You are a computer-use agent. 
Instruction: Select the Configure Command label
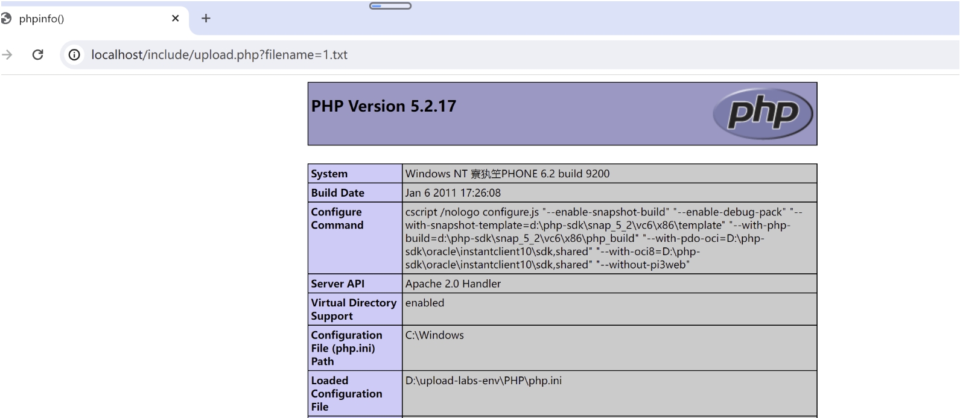pos(337,218)
